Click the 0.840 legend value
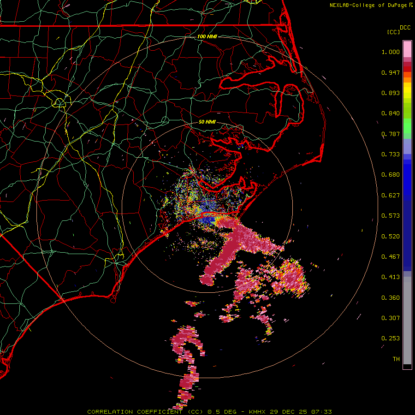Viewport: 415px width, 415px height. [391, 113]
